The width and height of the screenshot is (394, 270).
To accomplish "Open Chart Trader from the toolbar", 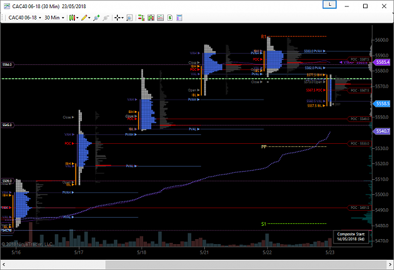I will 141,18.
